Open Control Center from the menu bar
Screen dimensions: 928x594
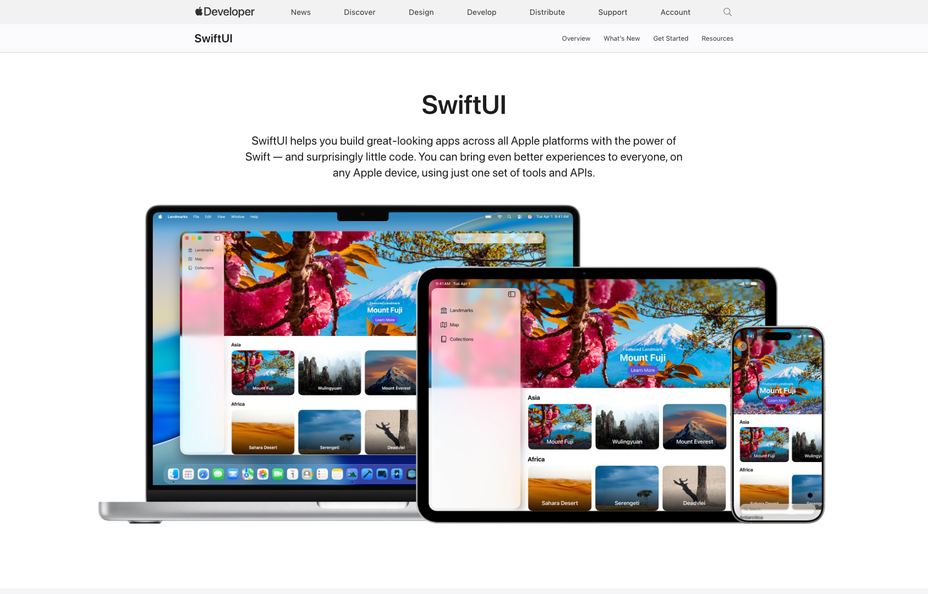pyautogui.click(x=519, y=217)
